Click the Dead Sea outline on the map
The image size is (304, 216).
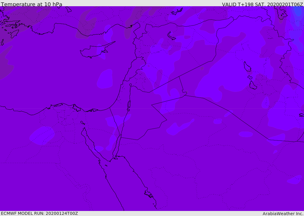pyautogui.click(x=129, y=105)
